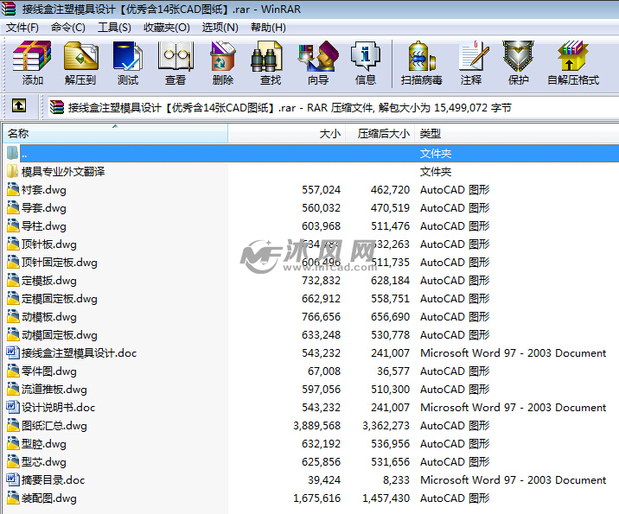Image resolution: width=619 pixels, height=514 pixels.
Task: Click the Word icon of 摘要目录.doc
Action: pos(13,480)
